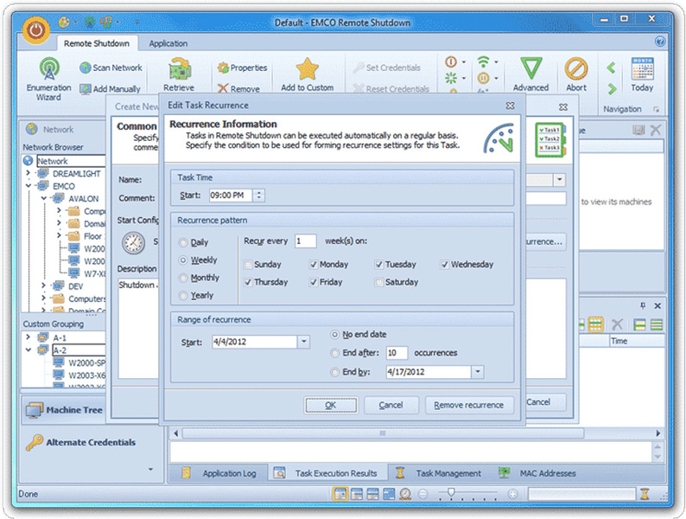Open the Task Execution Results tab
The image size is (686, 519).
click(327, 473)
